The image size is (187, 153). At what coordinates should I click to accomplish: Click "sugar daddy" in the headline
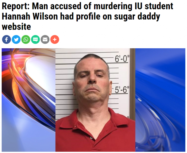137,17
